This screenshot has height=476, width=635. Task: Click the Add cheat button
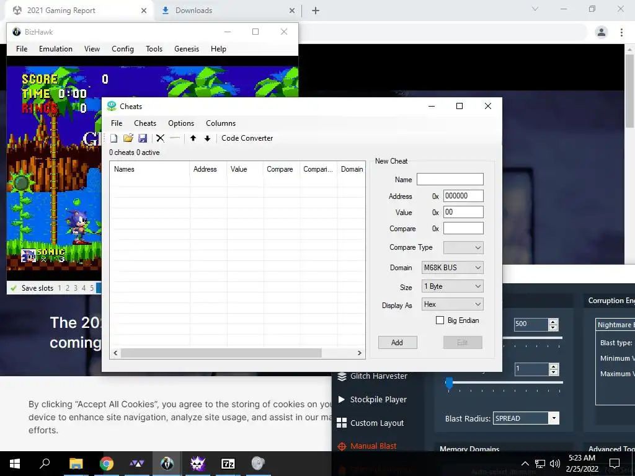(x=397, y=342)
